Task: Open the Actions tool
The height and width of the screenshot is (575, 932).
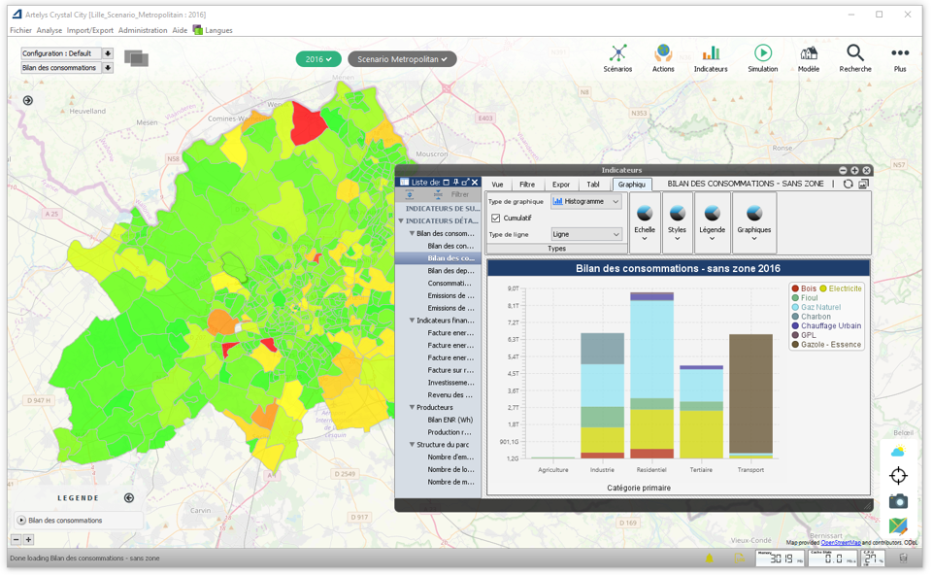Action: pyautogui.click(x=663, y=58)
